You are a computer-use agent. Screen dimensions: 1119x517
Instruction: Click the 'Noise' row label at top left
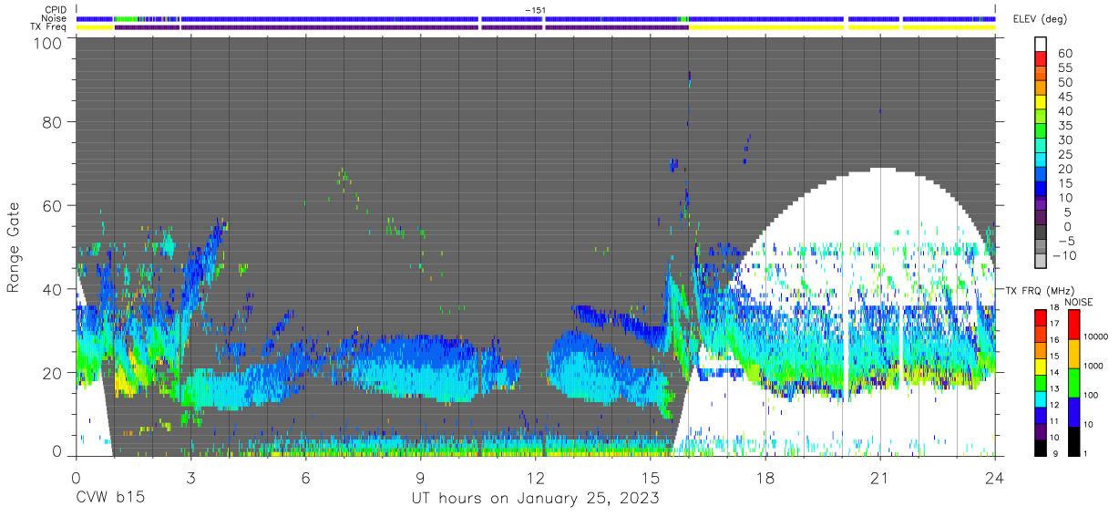click(55, 18)
